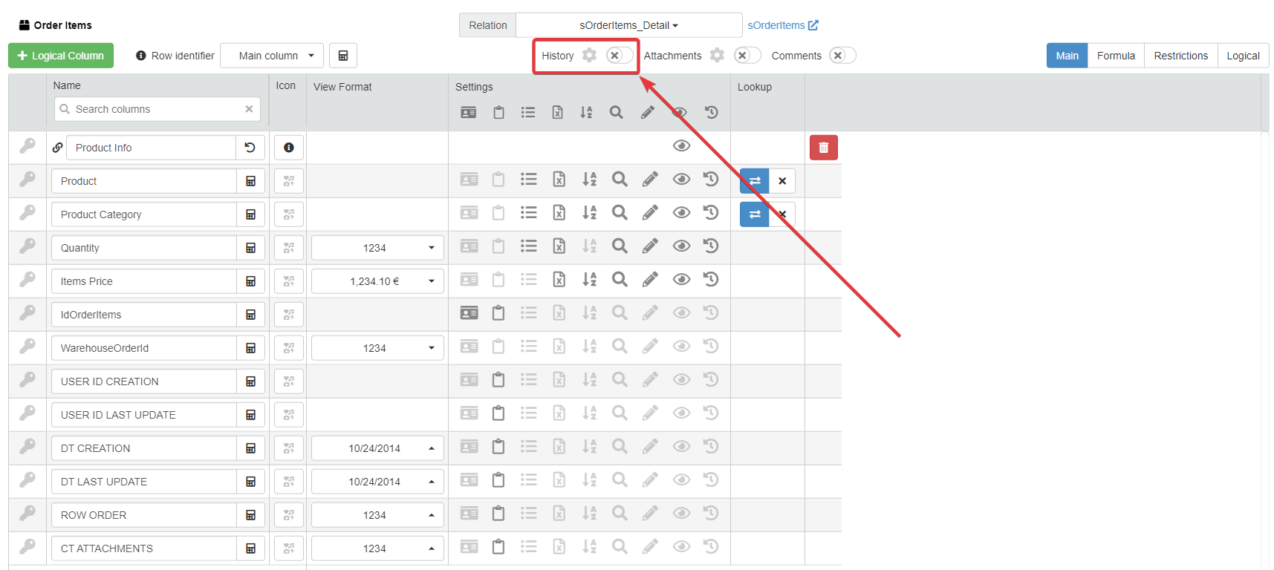This screenshot has width=1274, height=570.
Task: Click the Search columns input field
Action: pos(157,109)
